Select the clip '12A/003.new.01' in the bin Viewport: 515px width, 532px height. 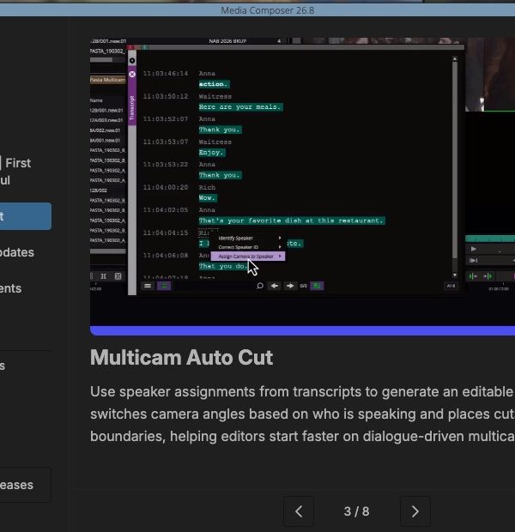[106, 120]
